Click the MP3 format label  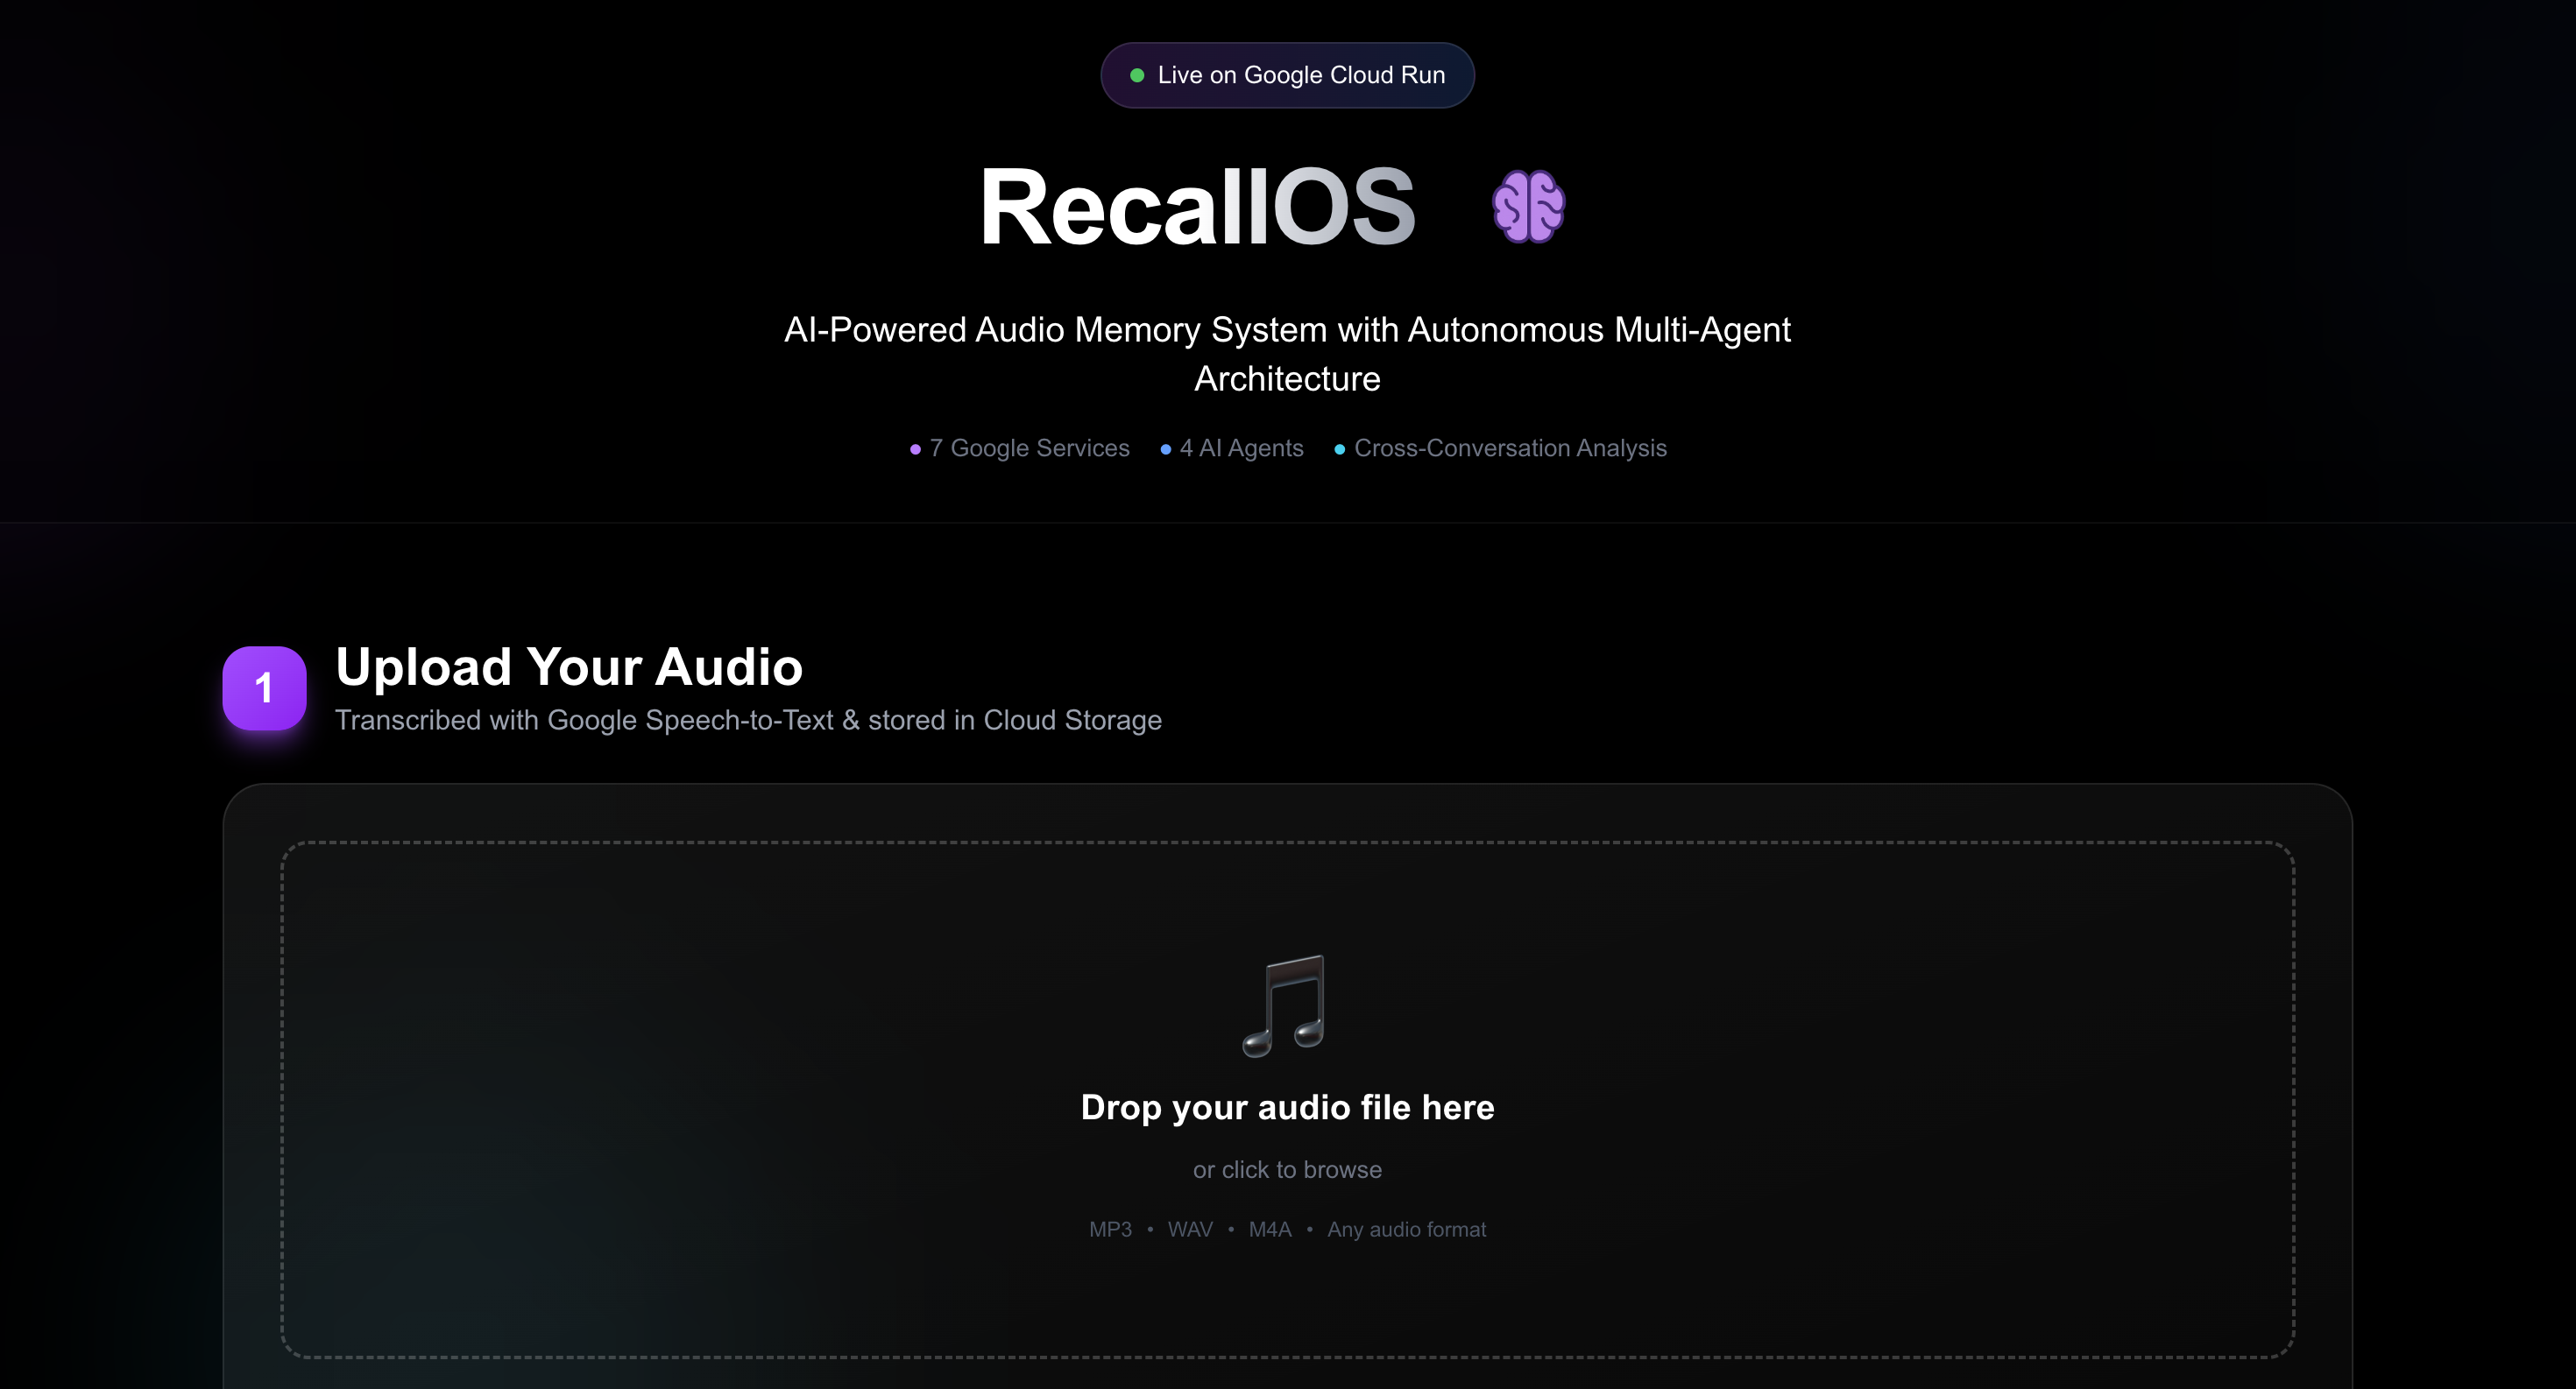point(1110,1229)
